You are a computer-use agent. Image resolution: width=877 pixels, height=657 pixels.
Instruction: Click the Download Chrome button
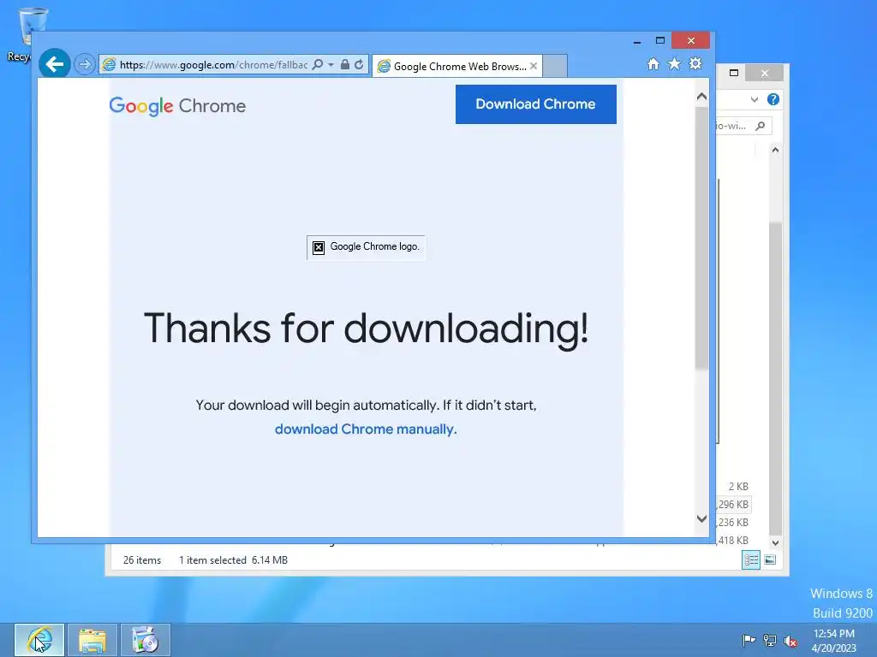(x=536, y=104)
